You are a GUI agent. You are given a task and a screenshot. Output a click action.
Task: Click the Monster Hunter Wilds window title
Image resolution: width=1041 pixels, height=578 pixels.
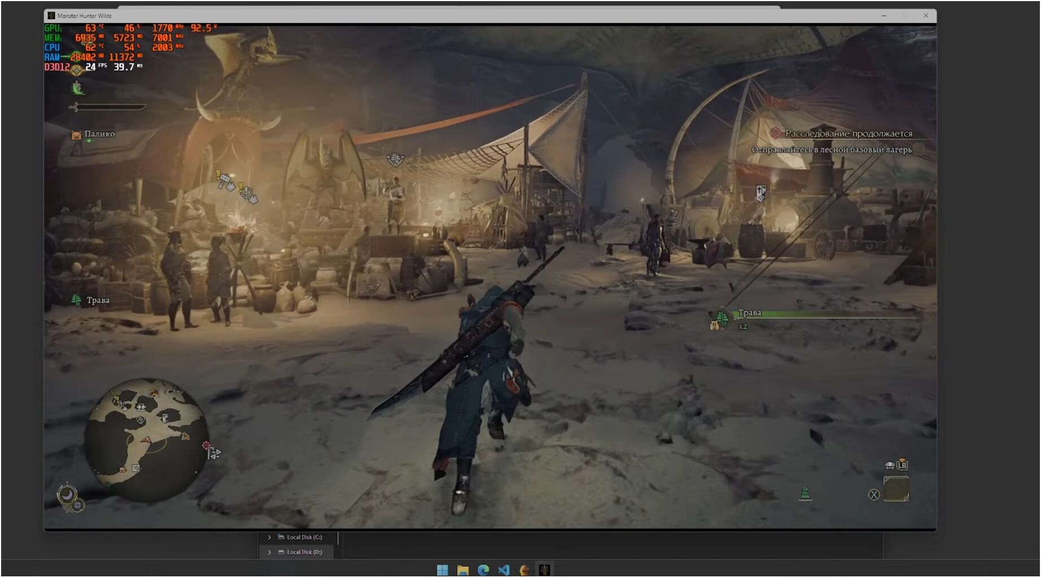click(85, 16)
